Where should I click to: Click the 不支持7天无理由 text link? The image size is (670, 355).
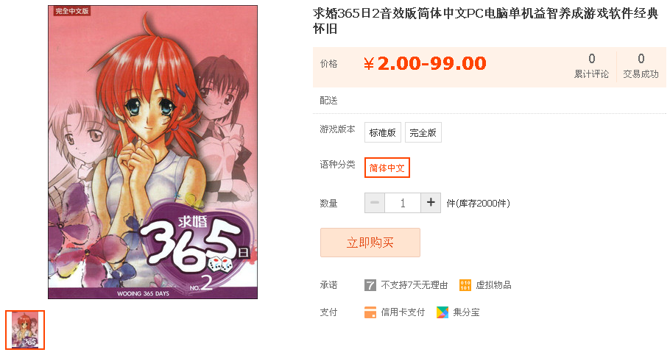414,285
